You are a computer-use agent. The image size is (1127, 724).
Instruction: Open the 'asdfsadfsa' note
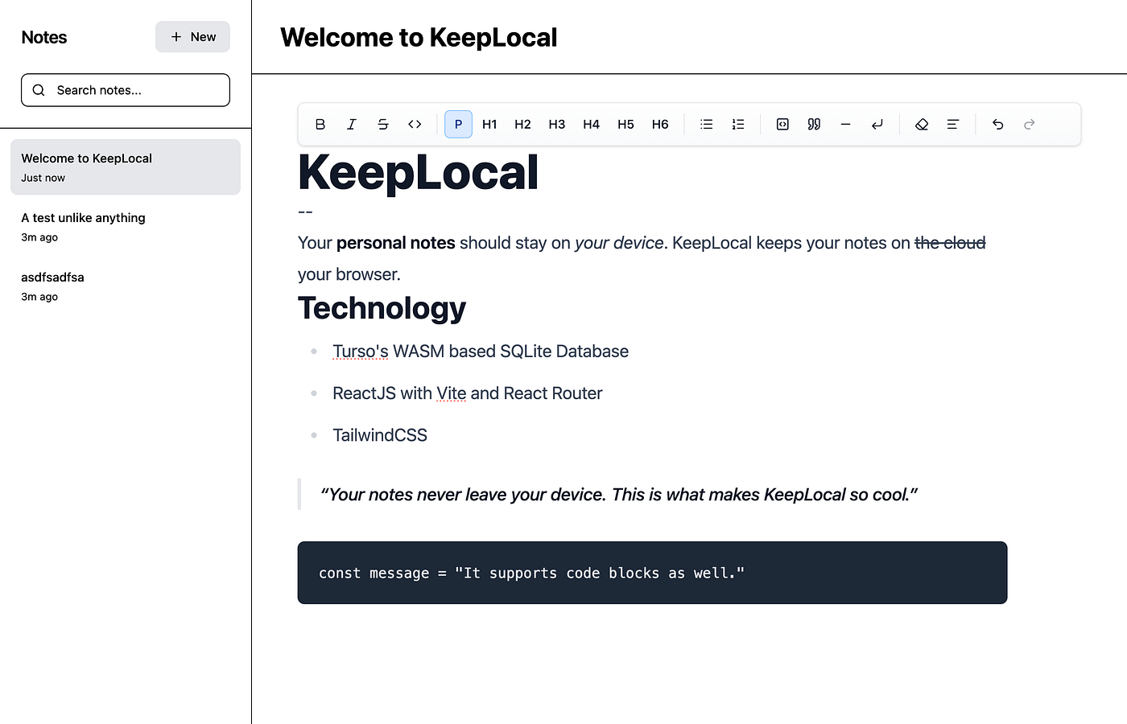coord(126,286)
